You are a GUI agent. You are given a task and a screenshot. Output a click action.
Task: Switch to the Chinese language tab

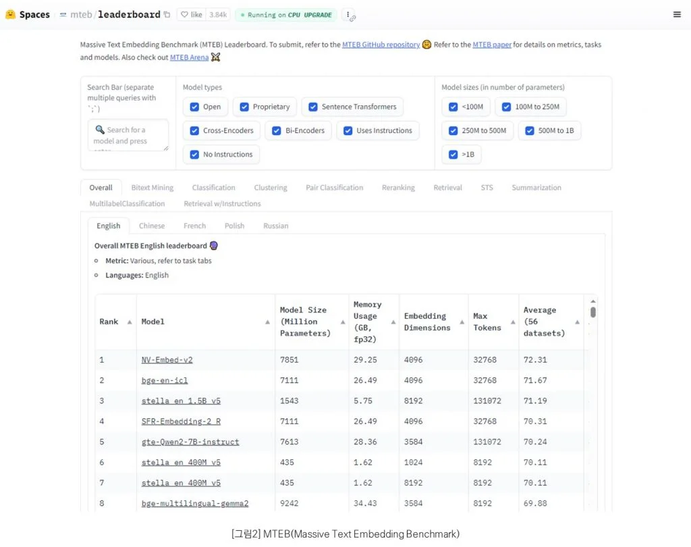click(152, 226)
